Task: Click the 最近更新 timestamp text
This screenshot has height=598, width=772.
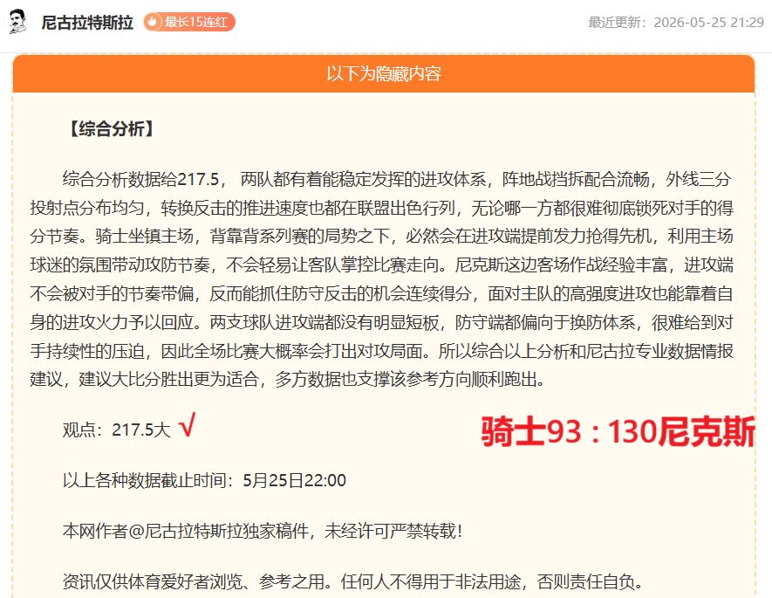Action: (676, 23)
